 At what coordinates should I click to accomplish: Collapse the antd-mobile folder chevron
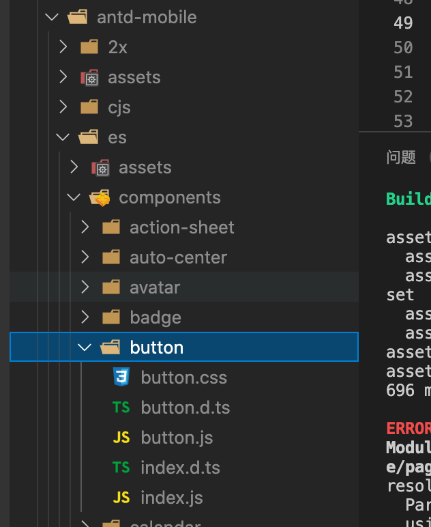[x=52, y=17]
